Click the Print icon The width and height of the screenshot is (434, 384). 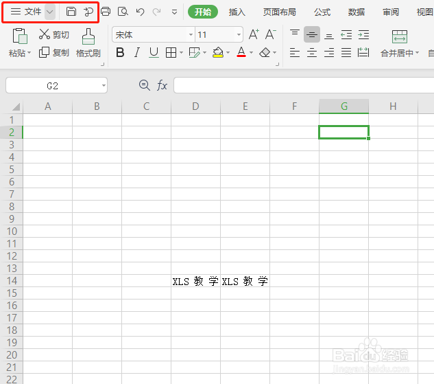point(106,12)
